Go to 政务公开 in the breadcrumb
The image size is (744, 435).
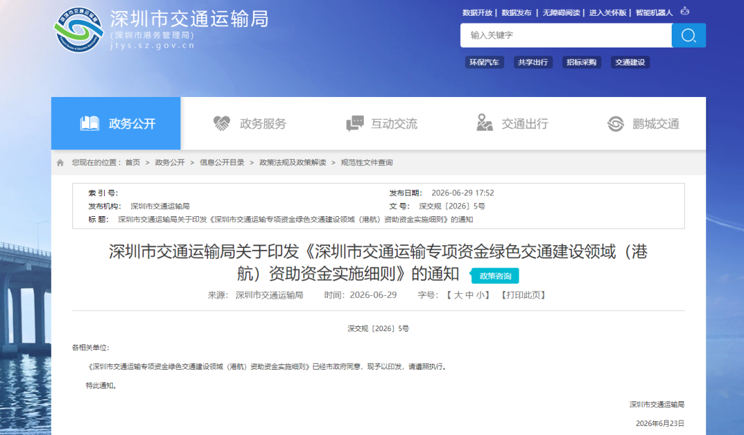170,162
